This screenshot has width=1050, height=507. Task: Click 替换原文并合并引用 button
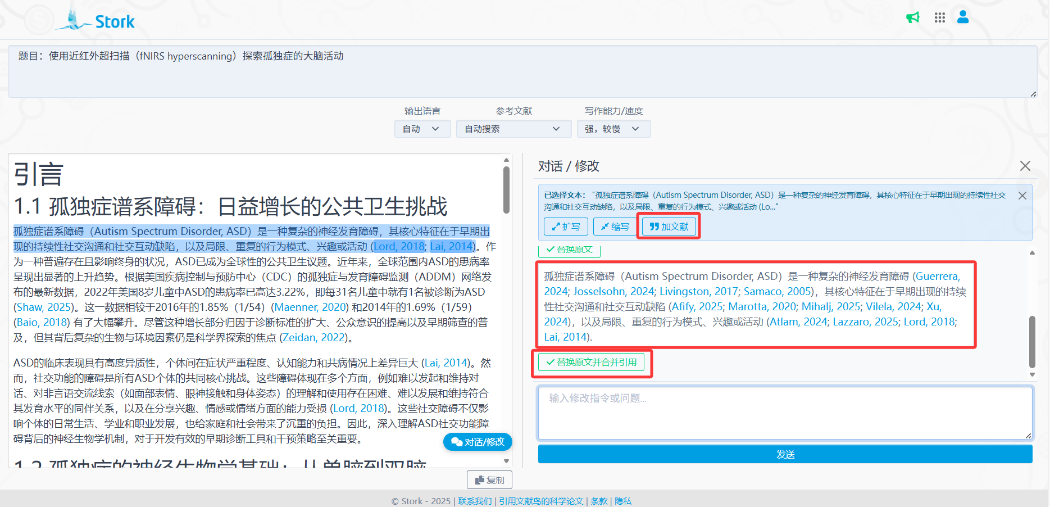(592, 363)
